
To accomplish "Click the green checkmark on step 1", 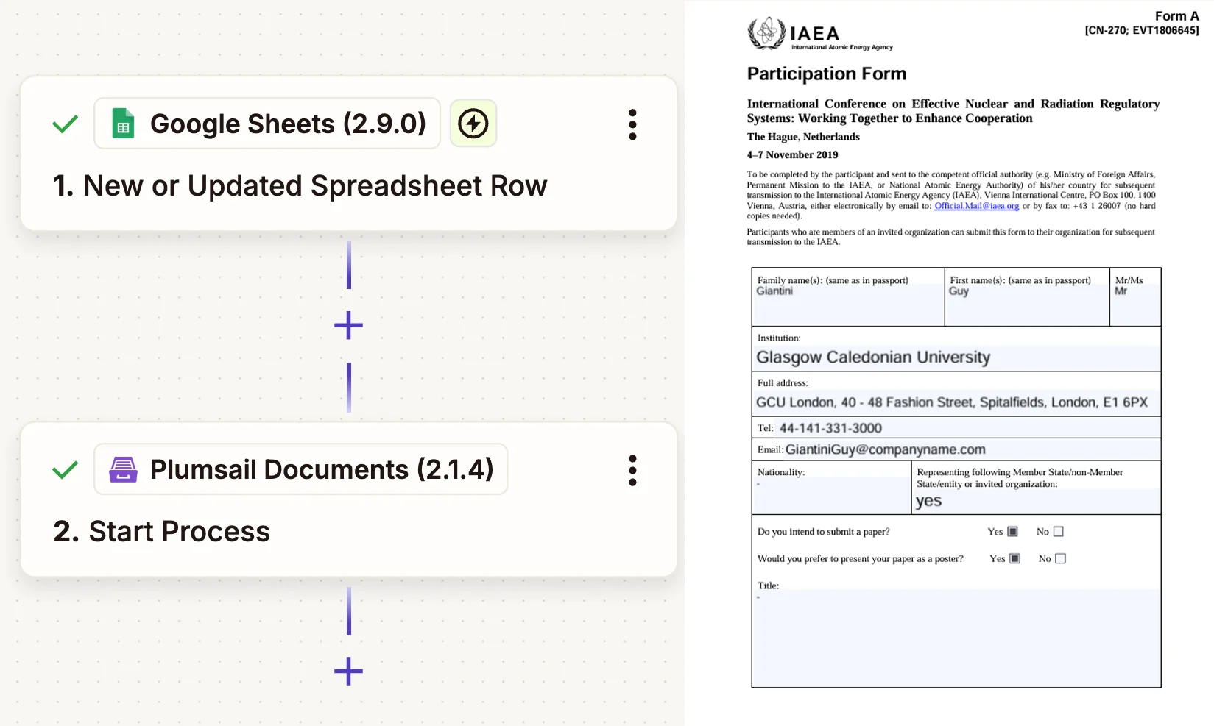I will [x=66, y=124].
